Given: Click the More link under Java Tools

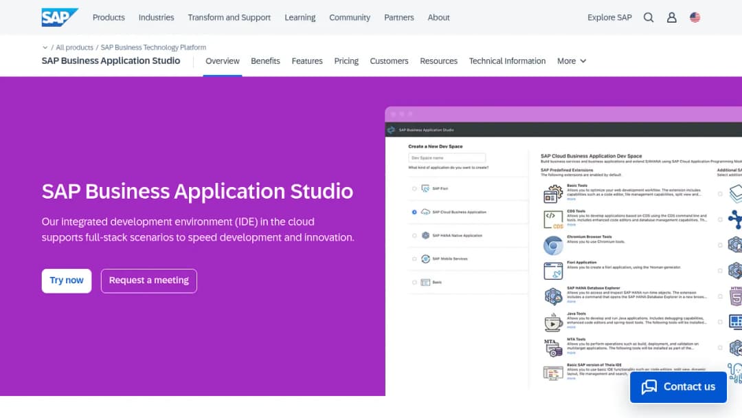Looking at the screenshot, I should pyautogui.click(x=571, y=327).
